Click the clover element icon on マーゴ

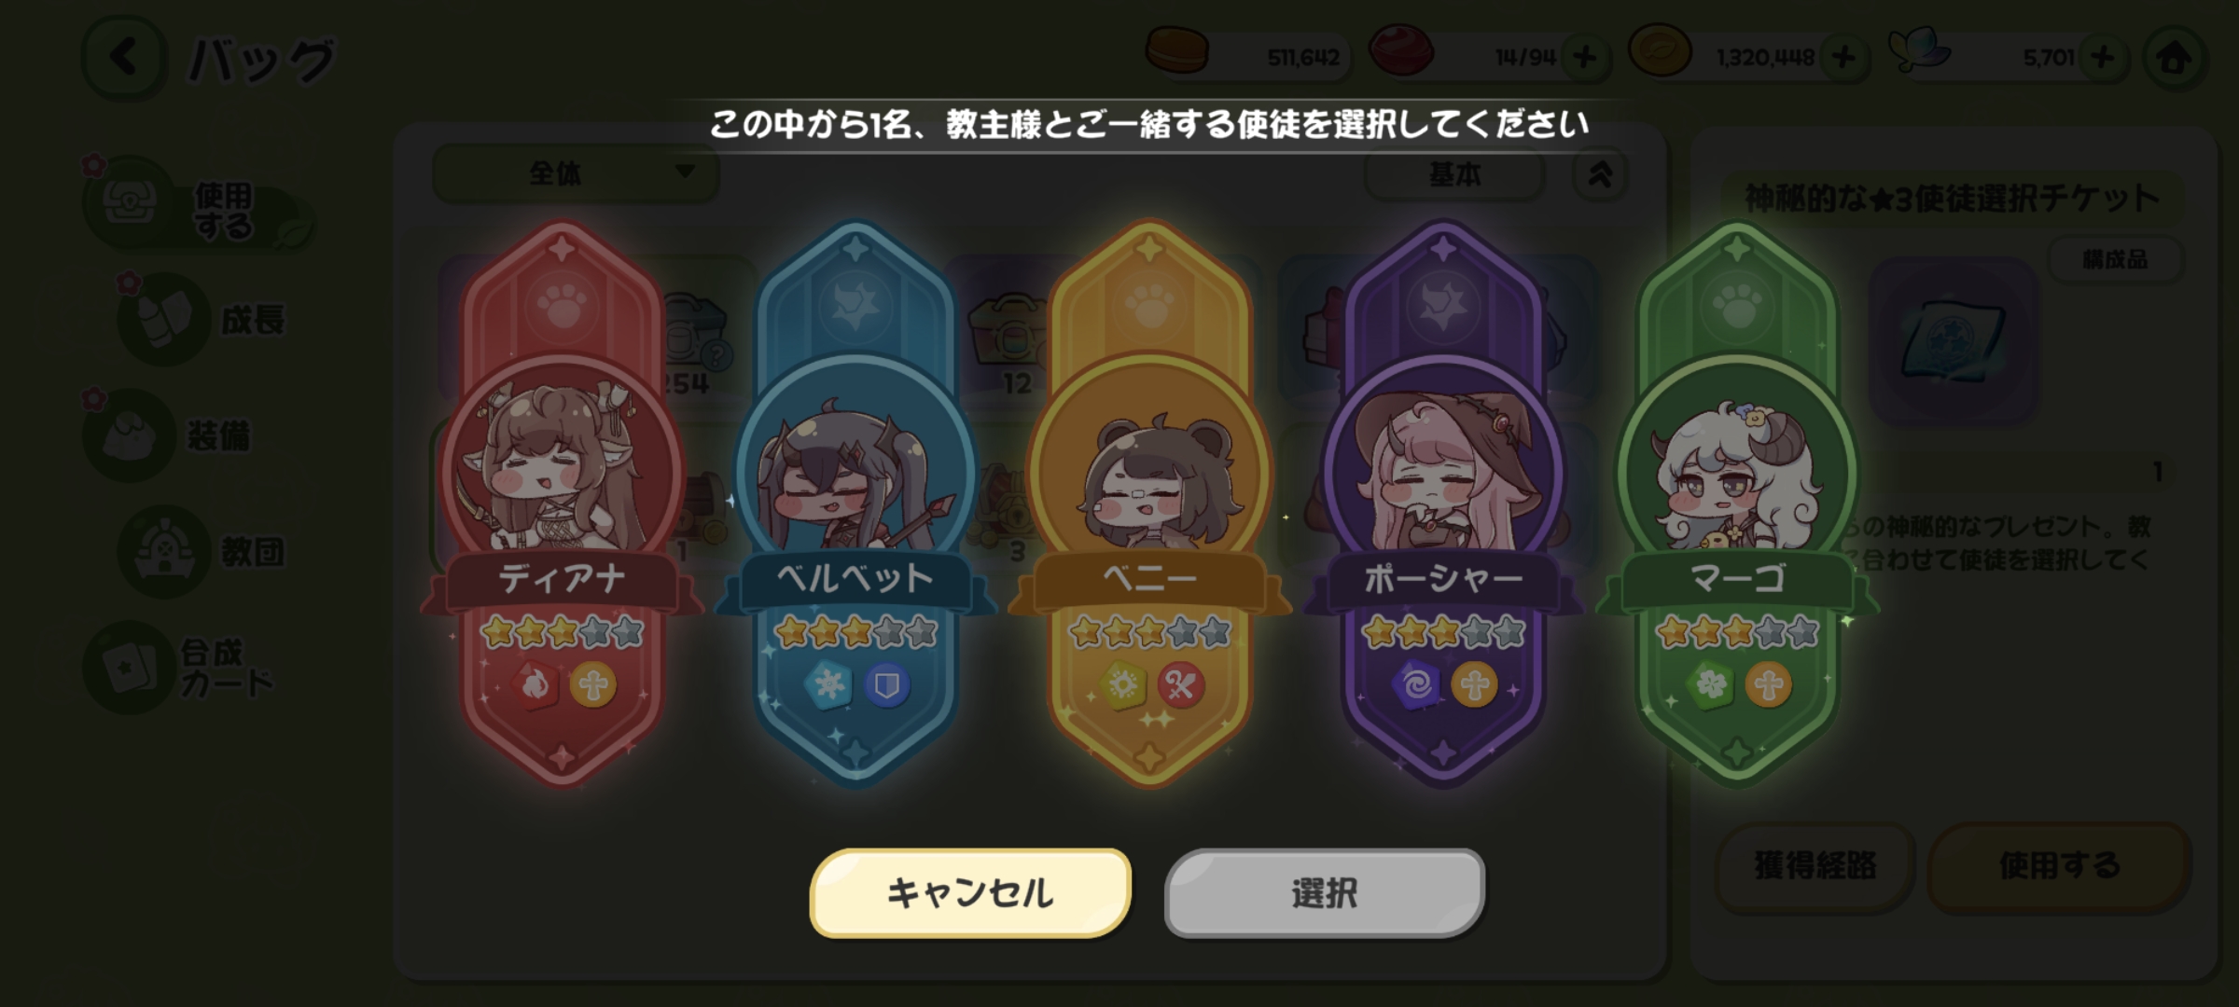coord(1711,686)
